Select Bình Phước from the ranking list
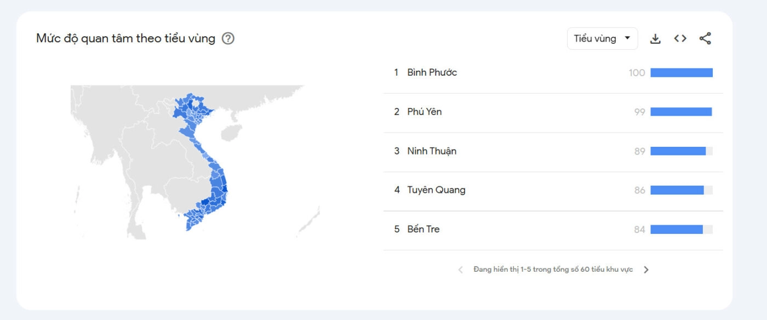 pyautogui.click(x=432, y=72)
